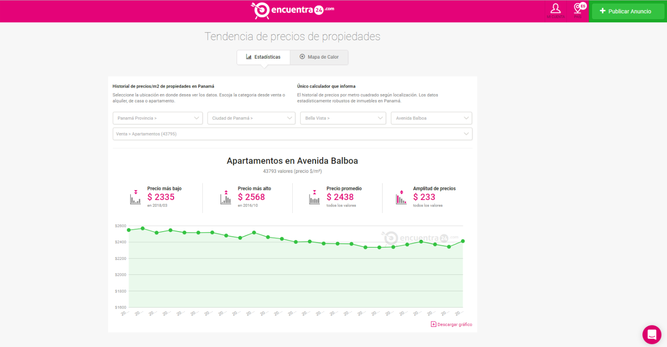The height and width of the screenshot is (347, 667).
Task: Open the country selector pin icon
Action: [x=578, y=11]
